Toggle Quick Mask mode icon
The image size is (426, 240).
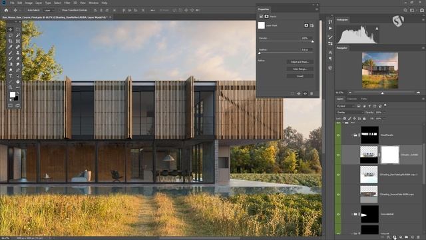11,105
